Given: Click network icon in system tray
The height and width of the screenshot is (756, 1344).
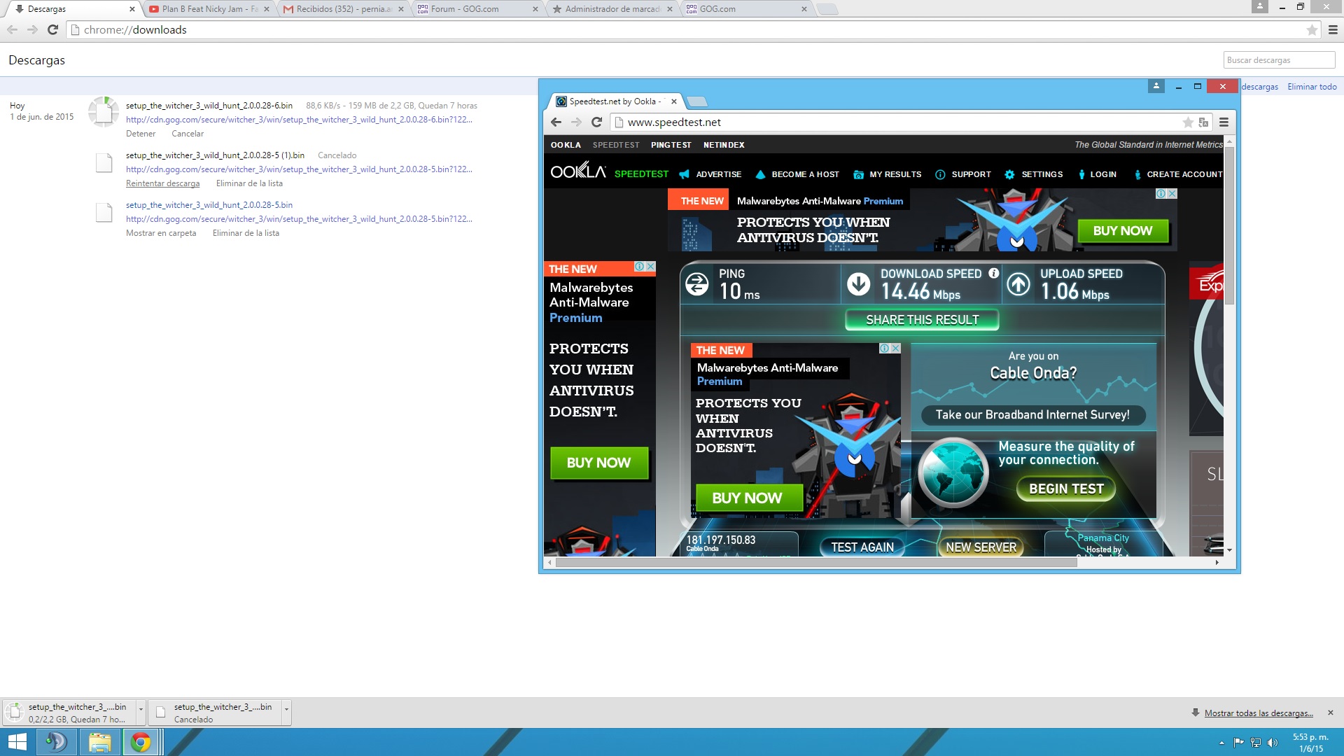Looking at the screenshot, I should pyautogui.click(x=1255, y=743).
